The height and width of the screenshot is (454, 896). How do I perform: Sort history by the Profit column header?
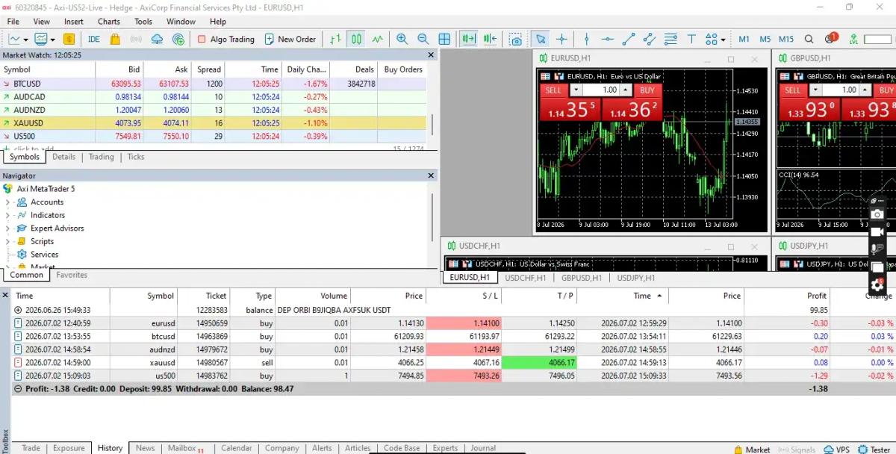tap(787, 296)
